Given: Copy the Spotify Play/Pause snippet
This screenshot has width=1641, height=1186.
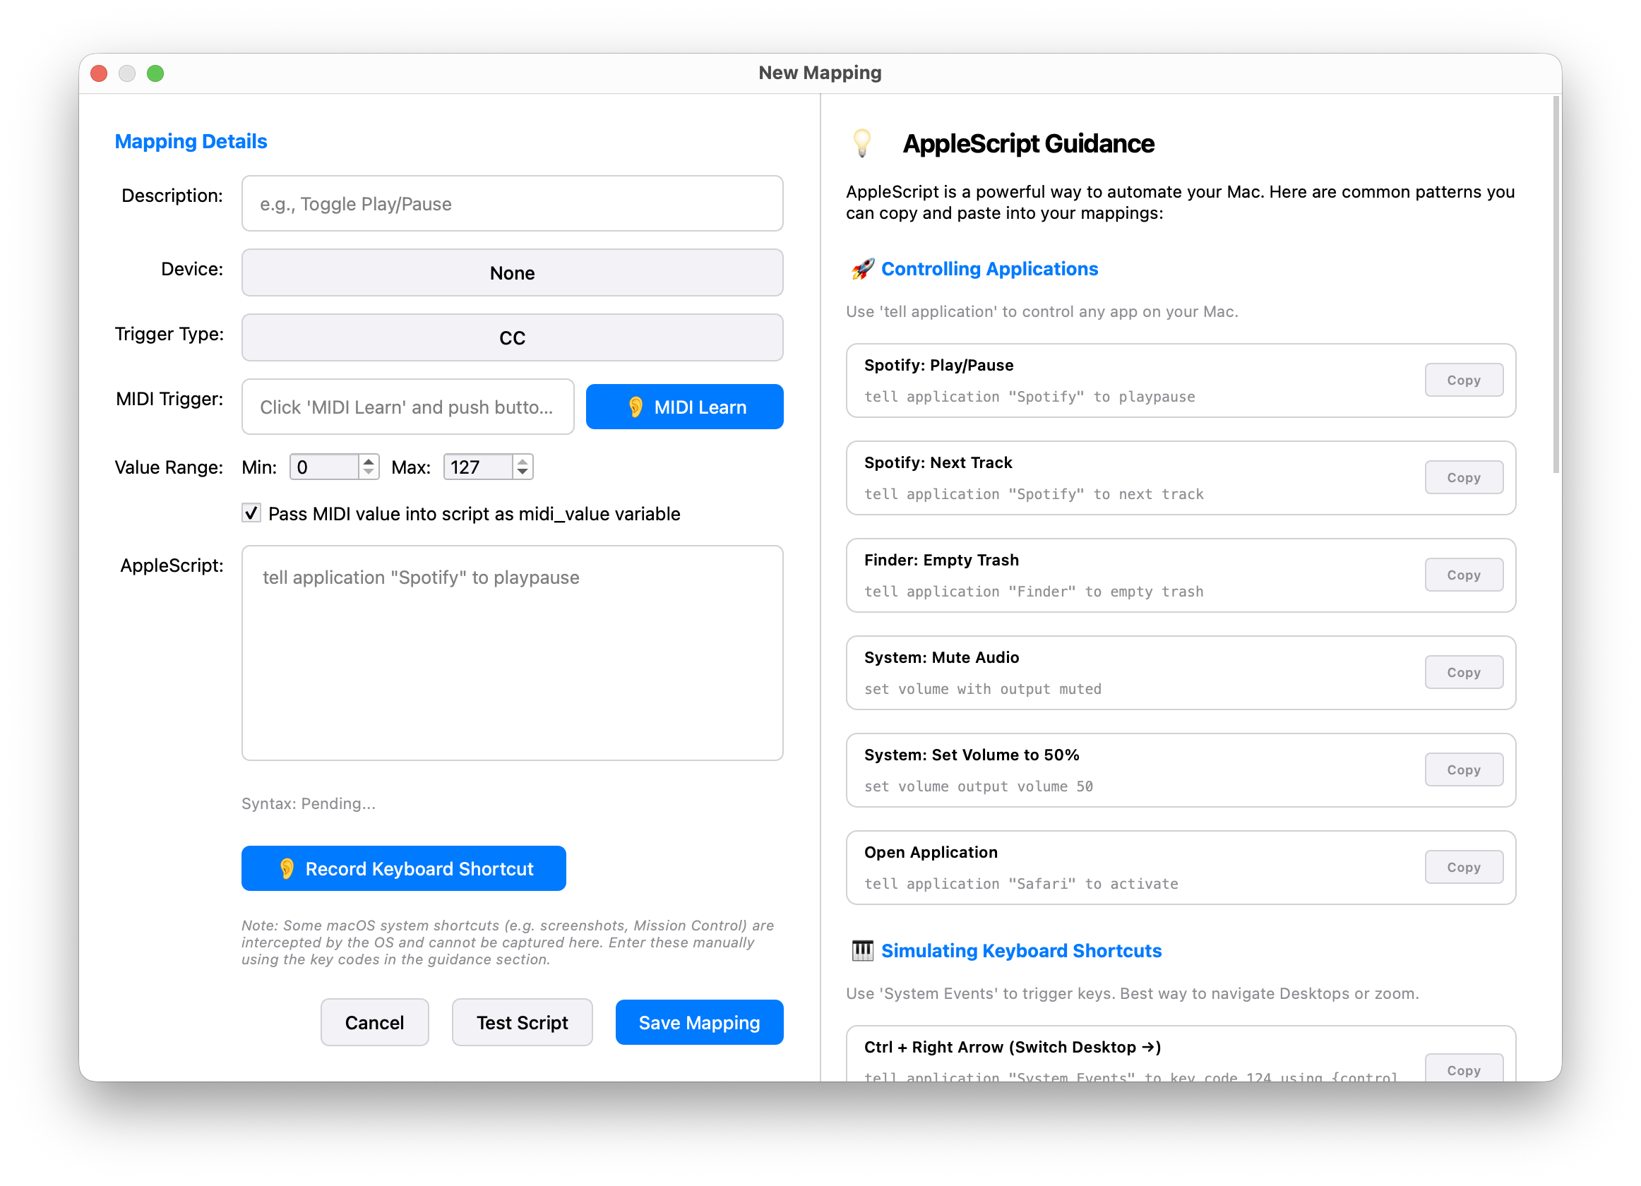Looking at the screenshot, I should (1464, 380).
